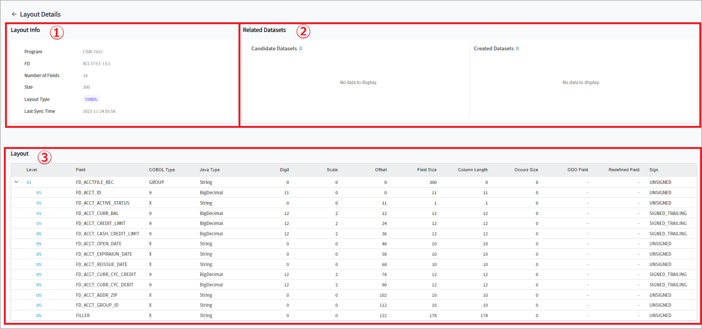Select the FD_ACCT_CREDIT_LIMIT field name
The width and height of the screenshot is (702, 329).
point(101,223)
